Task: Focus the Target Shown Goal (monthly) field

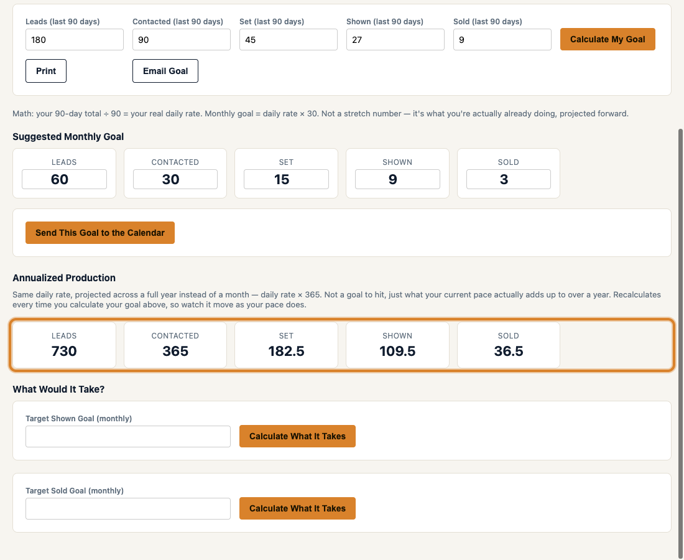Action: (x=128, y=436)
